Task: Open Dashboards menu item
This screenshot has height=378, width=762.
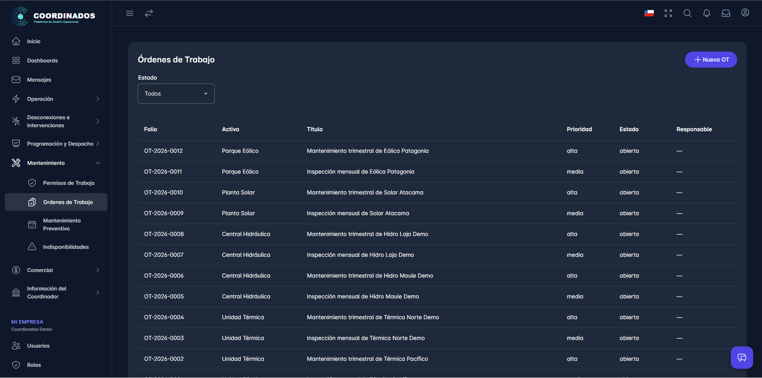Action: coord(56,60)
